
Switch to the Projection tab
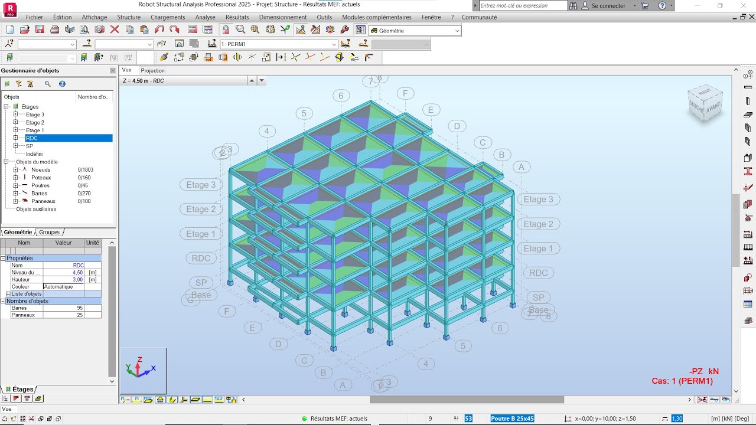click(x=152, y=70)
